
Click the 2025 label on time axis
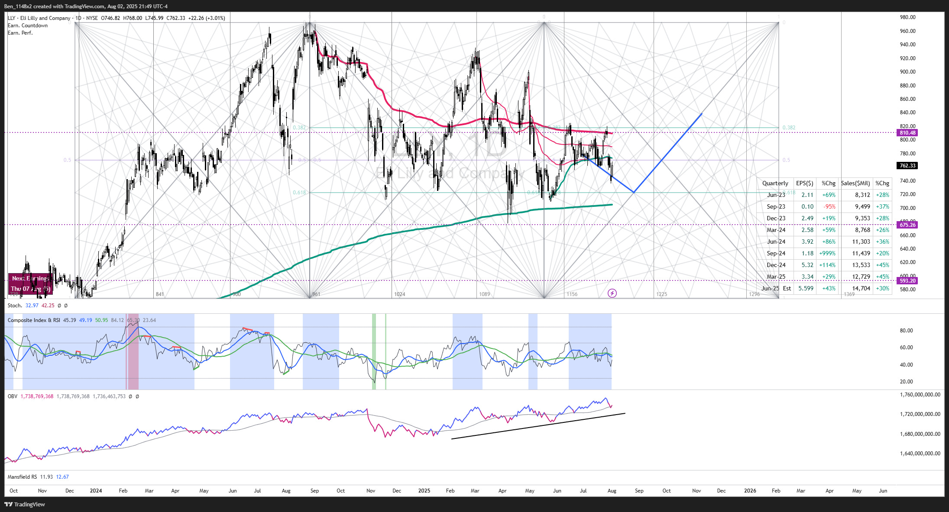[424, 491]
